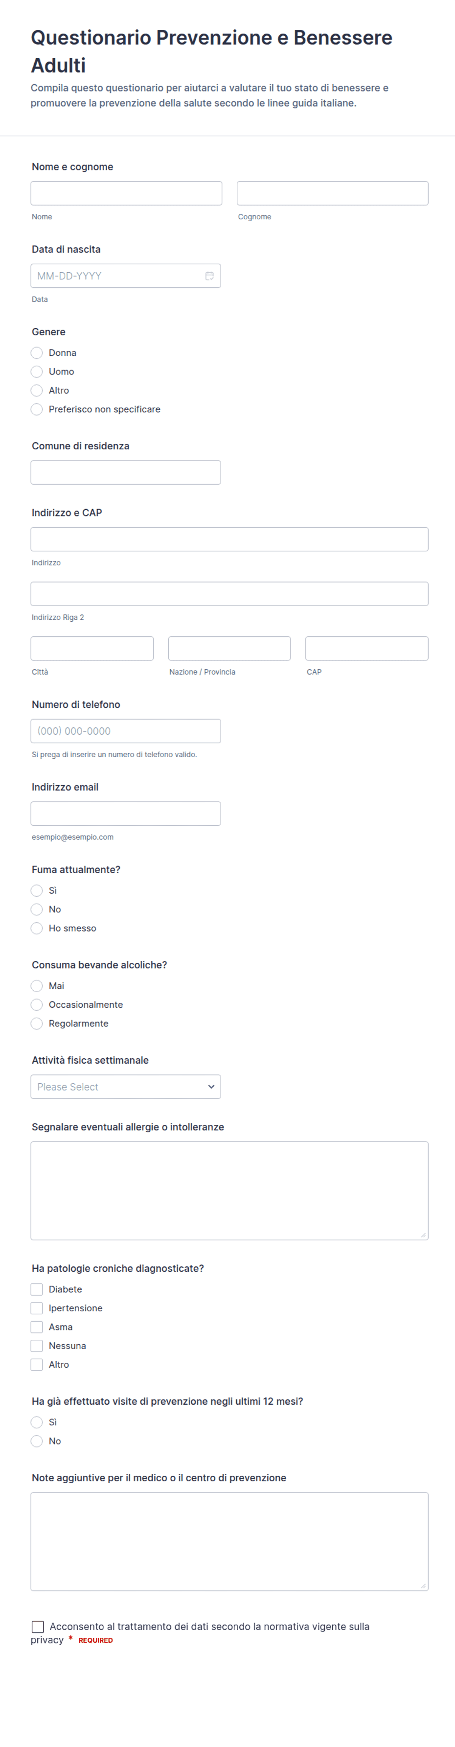This screenshot has height=1747, width=455.
Task: Expand the Attività fisica settimanale dropdown
Action: coord(125,1087)
